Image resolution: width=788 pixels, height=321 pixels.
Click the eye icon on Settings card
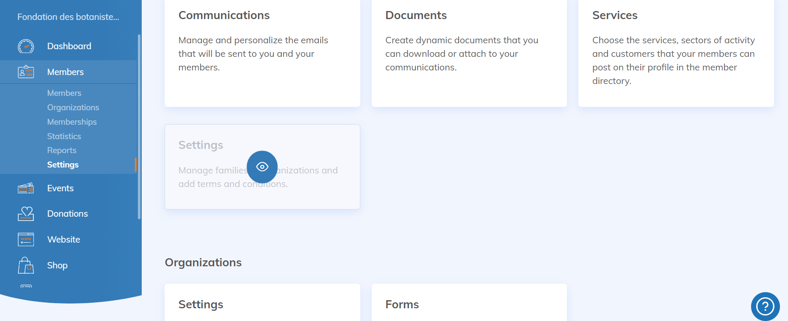pyautogui.click(x=262, y=167)
